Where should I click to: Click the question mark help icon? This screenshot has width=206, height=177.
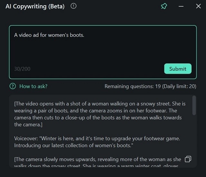13,86
